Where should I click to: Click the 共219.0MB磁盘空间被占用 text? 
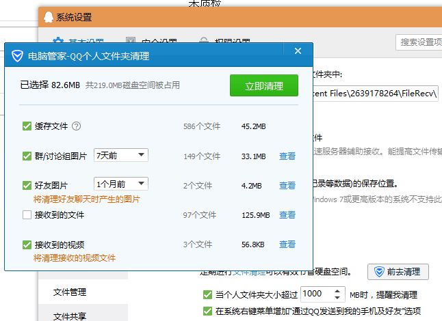tap(133, 85)
